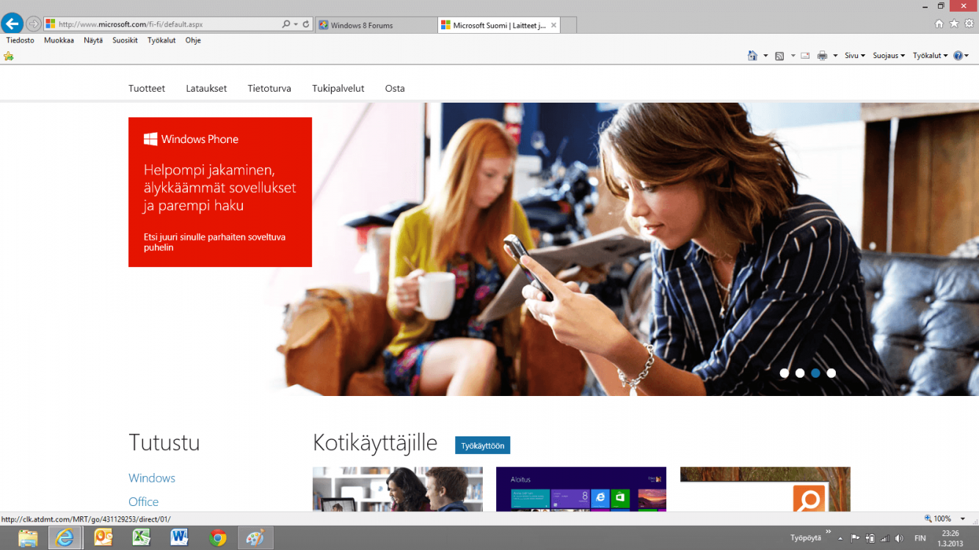Close the Microsoft Suomi tab
The width and height of the screenshot is (979, 550).
coord(554,25)
